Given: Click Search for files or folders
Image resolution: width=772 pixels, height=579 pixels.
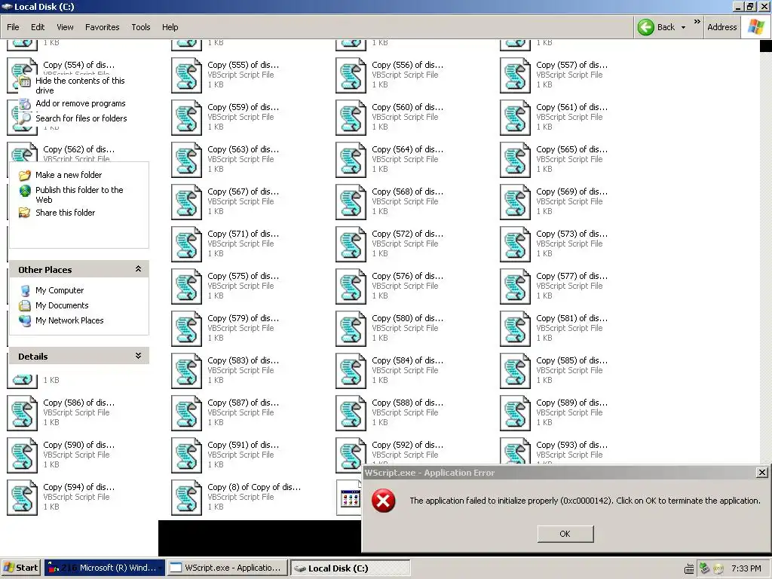Looking at the screenshot, I should (x=81, y=118).
